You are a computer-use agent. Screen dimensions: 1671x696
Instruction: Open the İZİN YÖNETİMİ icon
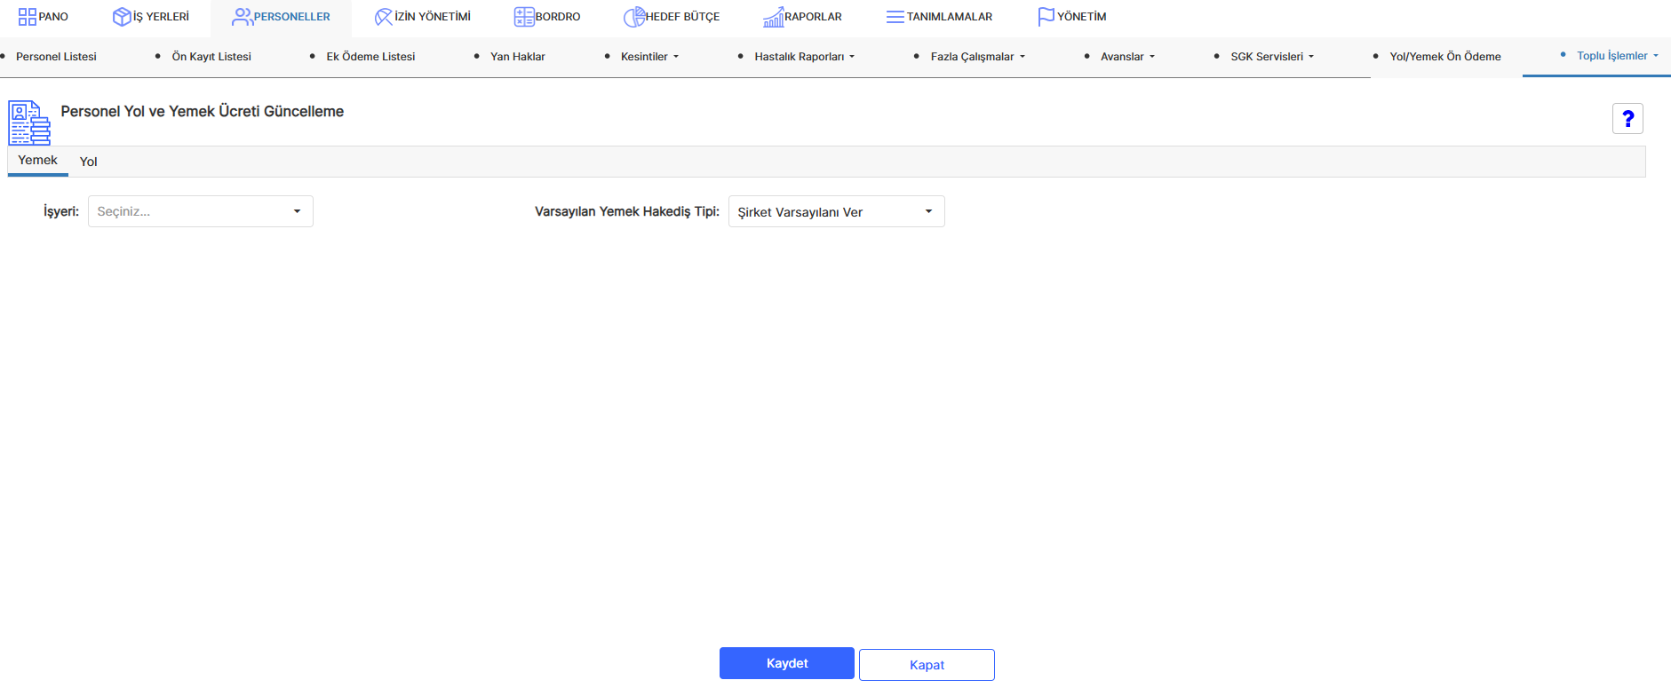pyautogui.click(x=384, y=17)
